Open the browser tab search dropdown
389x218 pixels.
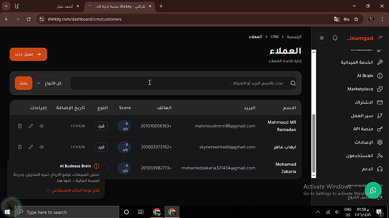click(6, 6)
